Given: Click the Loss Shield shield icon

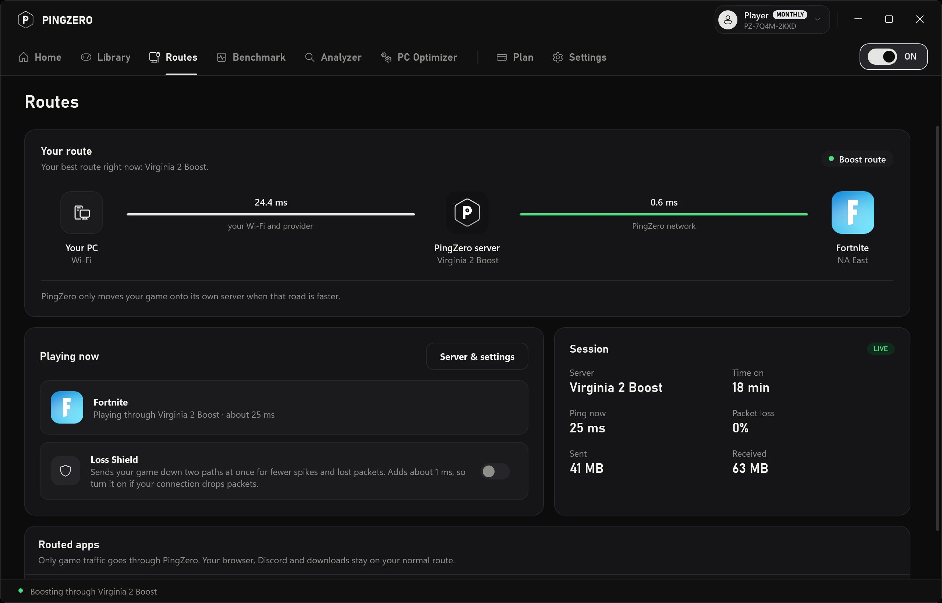Looking at the screenshot, I should [65, 471].
